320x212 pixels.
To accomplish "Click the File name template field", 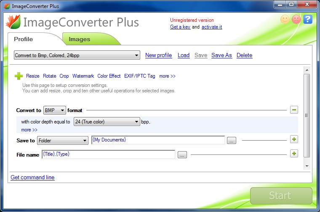I will coord(109,154).
